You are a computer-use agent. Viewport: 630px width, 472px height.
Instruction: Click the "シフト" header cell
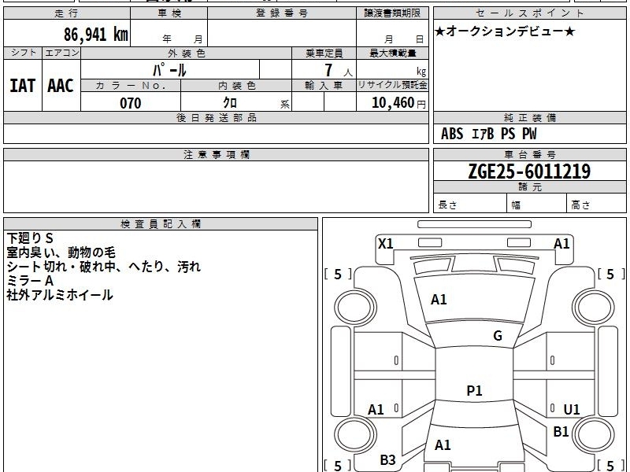point(23,53)
